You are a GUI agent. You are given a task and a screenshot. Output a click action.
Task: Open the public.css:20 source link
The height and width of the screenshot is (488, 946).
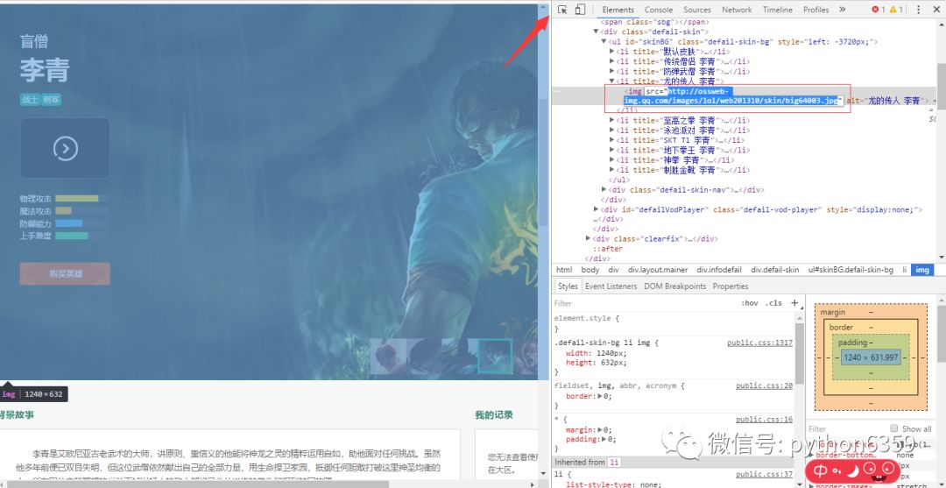764,385
